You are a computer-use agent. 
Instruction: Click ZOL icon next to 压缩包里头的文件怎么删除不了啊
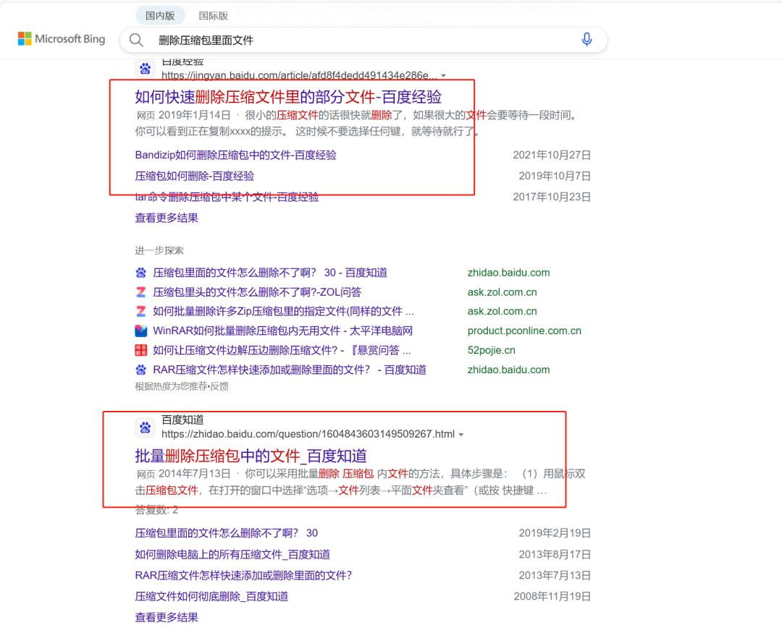[x=141, y=292]
